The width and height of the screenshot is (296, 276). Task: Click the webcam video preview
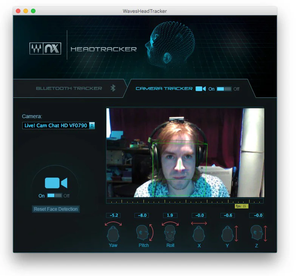[185, 153]
